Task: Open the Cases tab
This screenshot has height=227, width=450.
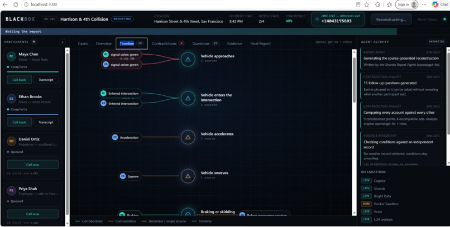Action: pyautogui.click(x=83, y=44)
